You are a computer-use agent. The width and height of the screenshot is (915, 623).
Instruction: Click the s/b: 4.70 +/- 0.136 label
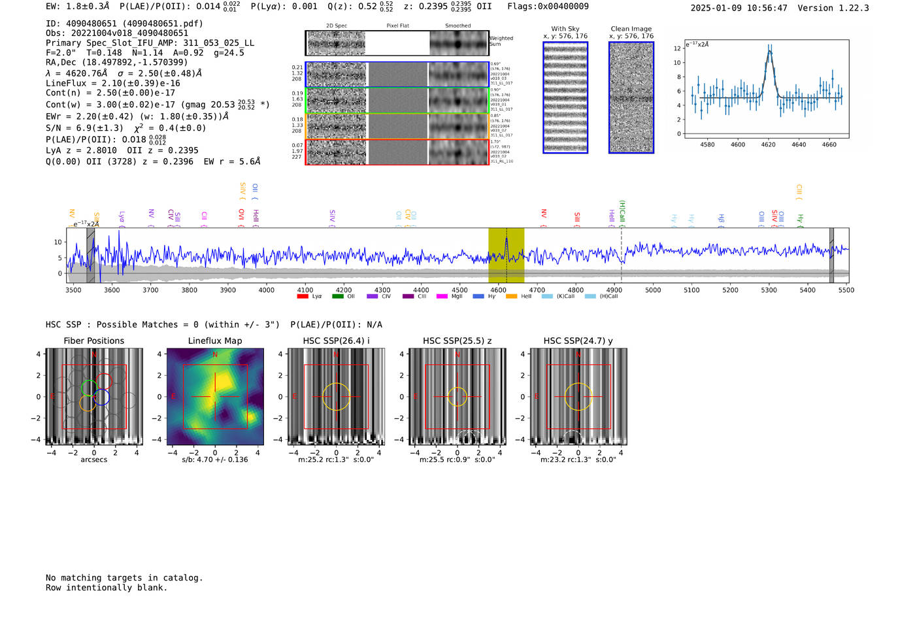tap(215, 460)
